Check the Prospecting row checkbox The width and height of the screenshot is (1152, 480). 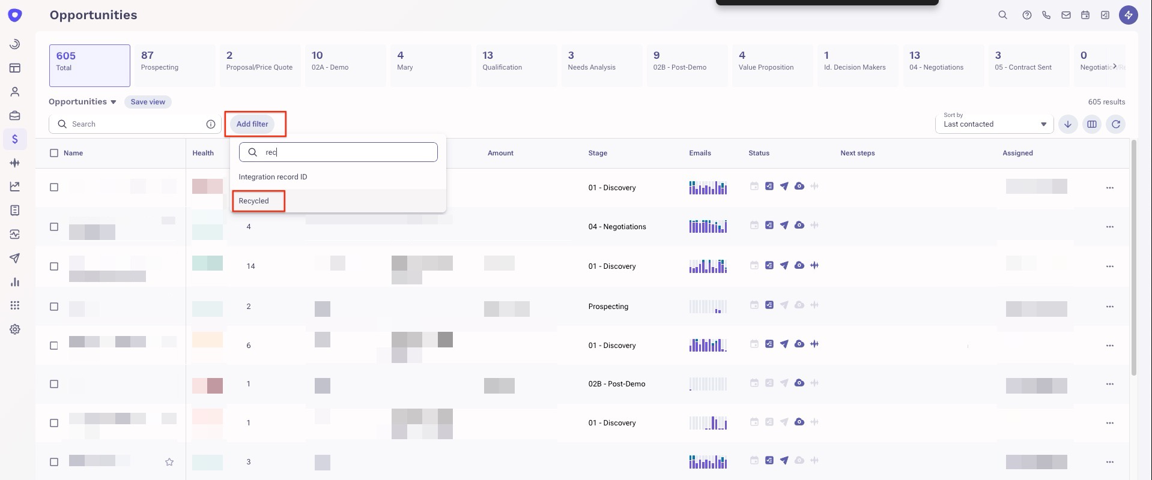(54, 307)
